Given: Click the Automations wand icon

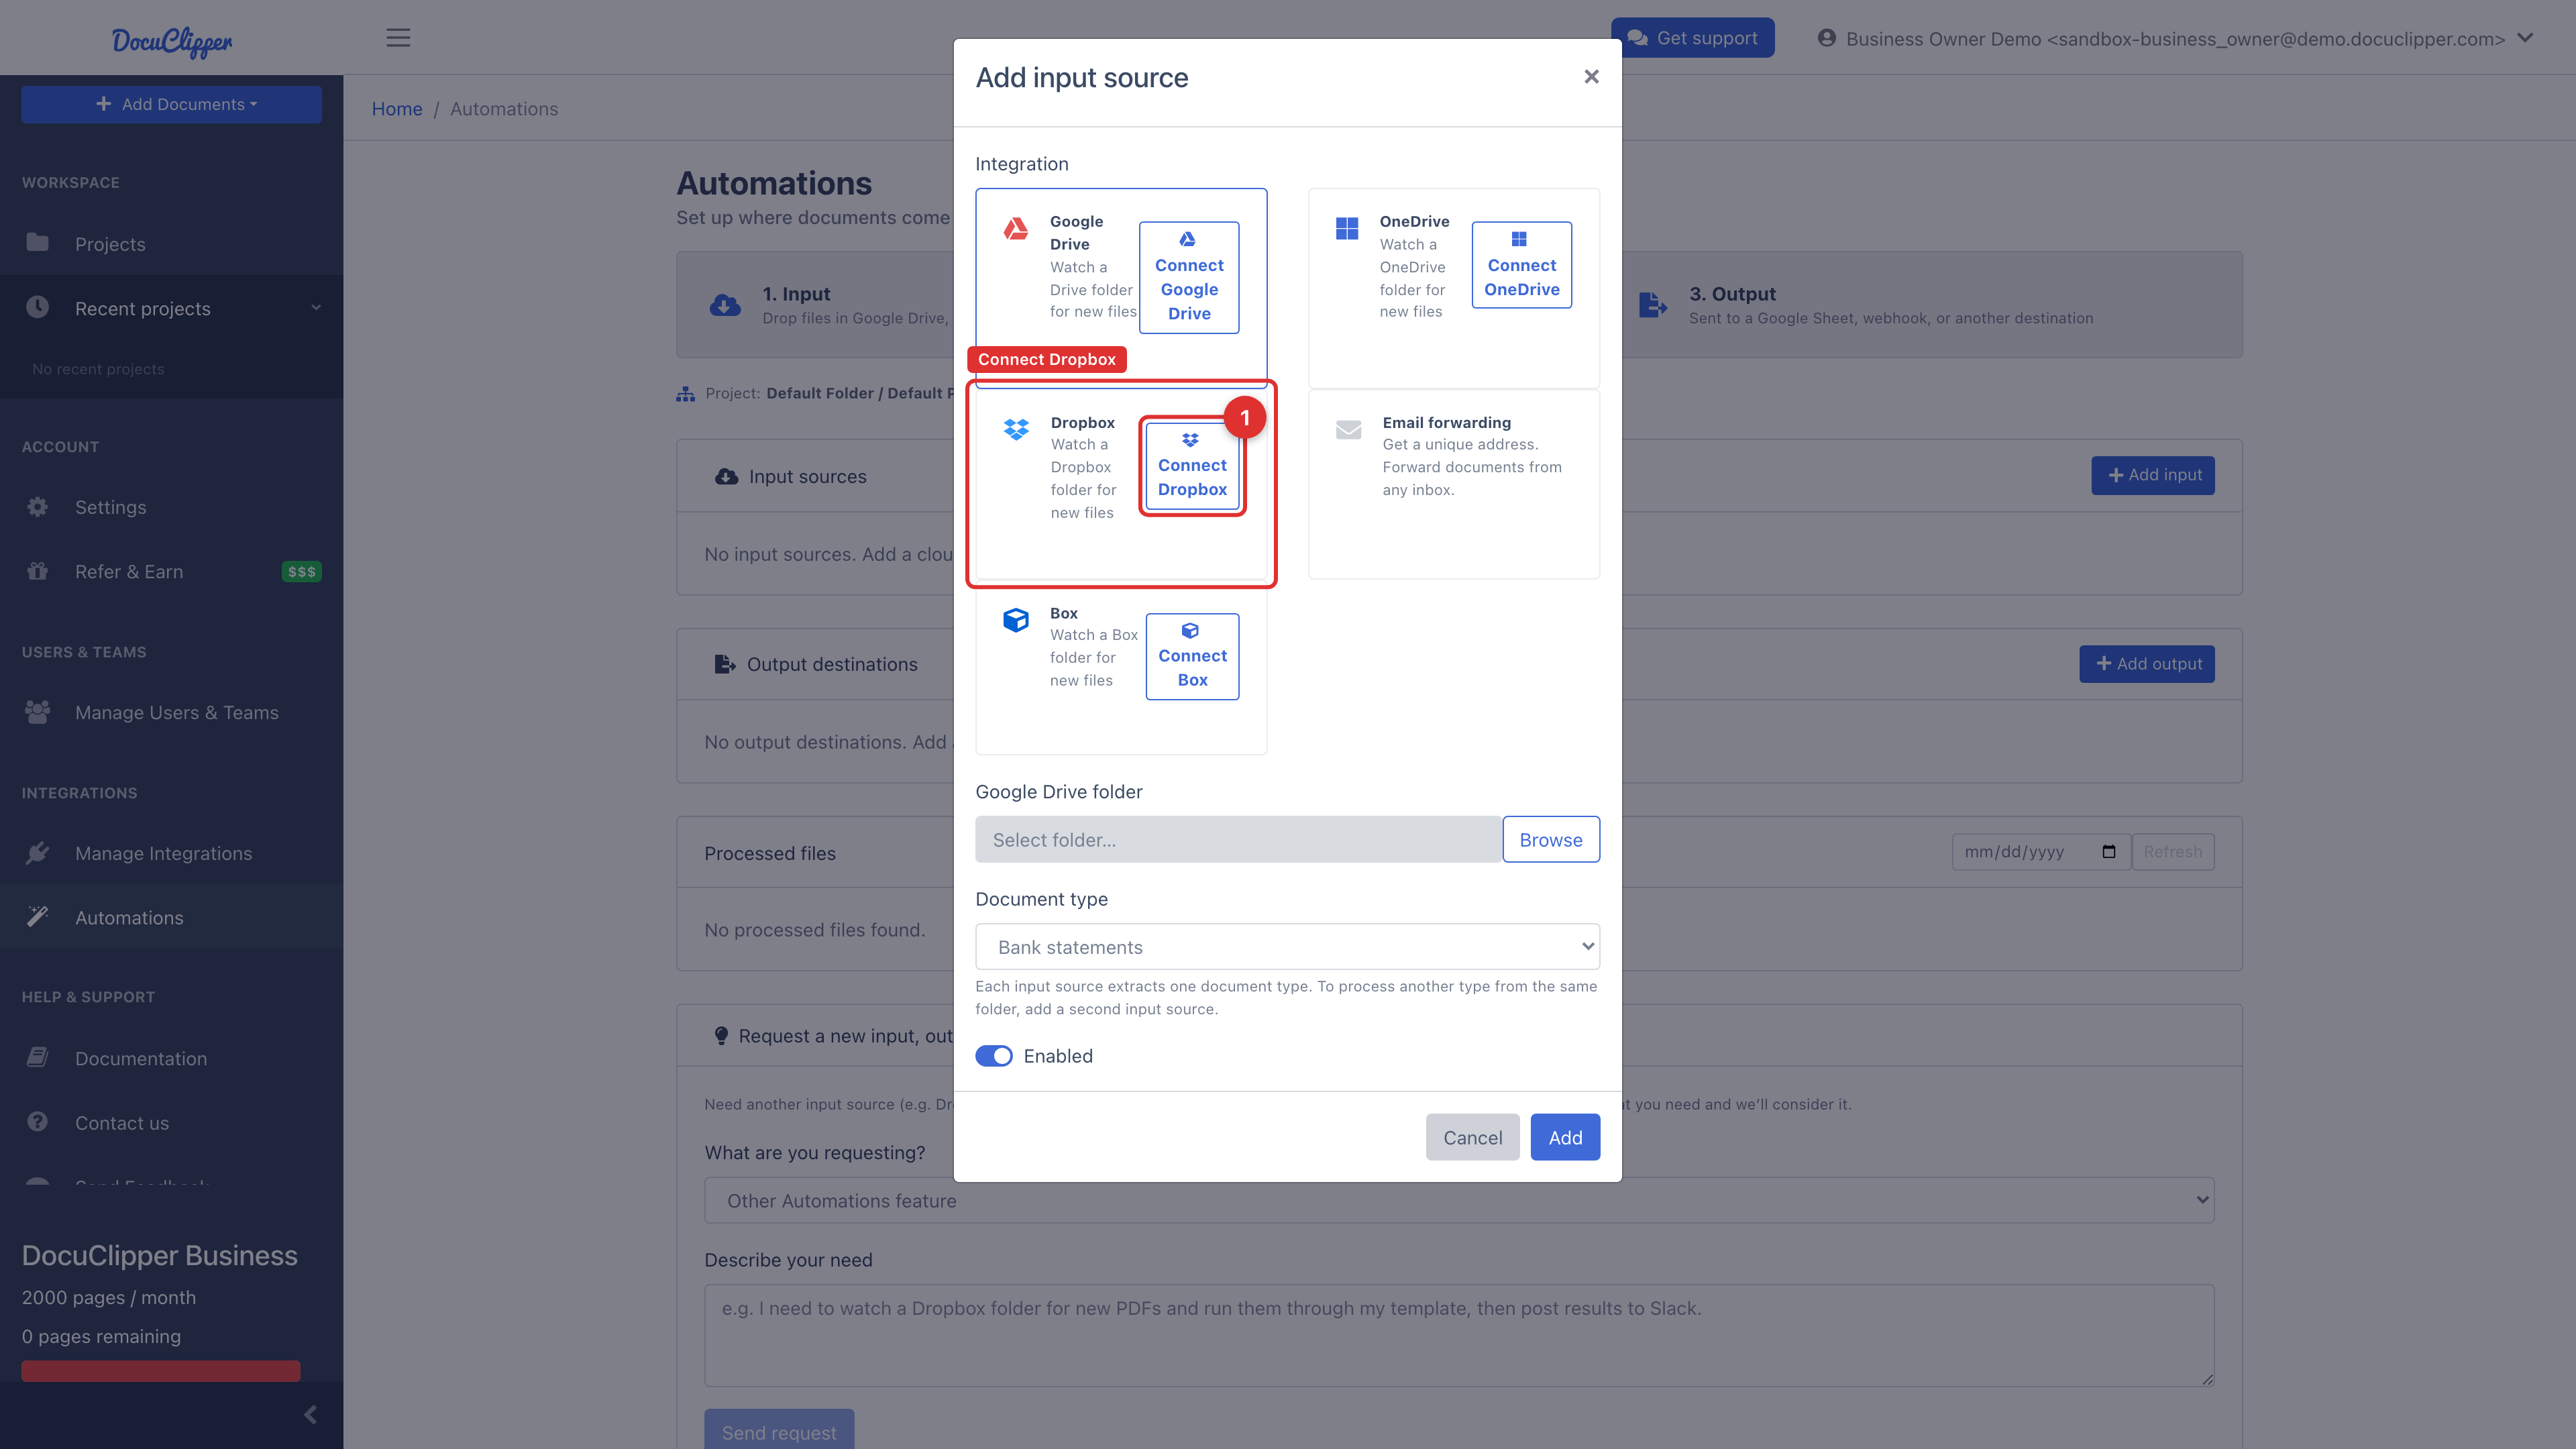Looking at the screenshot, I should (x=38, y=916).
